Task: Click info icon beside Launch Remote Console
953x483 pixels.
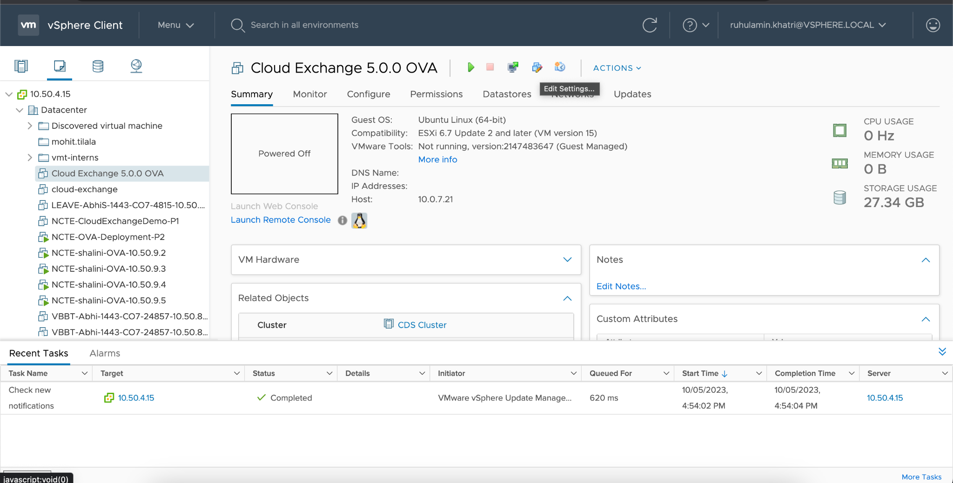Action: [x=342, y=221]
